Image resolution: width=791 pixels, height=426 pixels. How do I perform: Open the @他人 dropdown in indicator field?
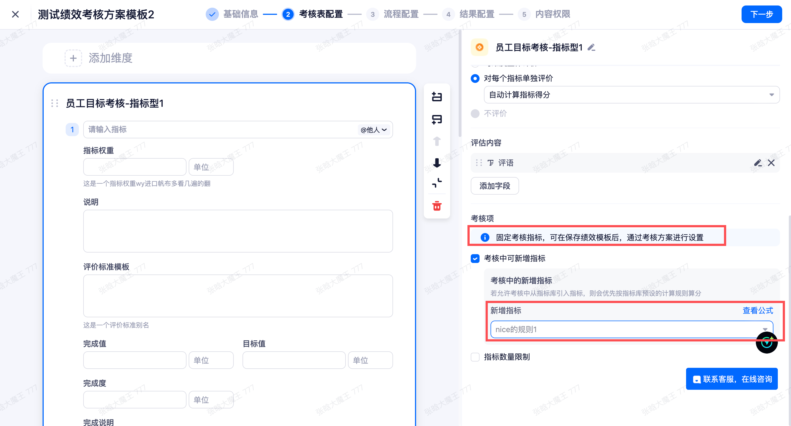point(374,130)
